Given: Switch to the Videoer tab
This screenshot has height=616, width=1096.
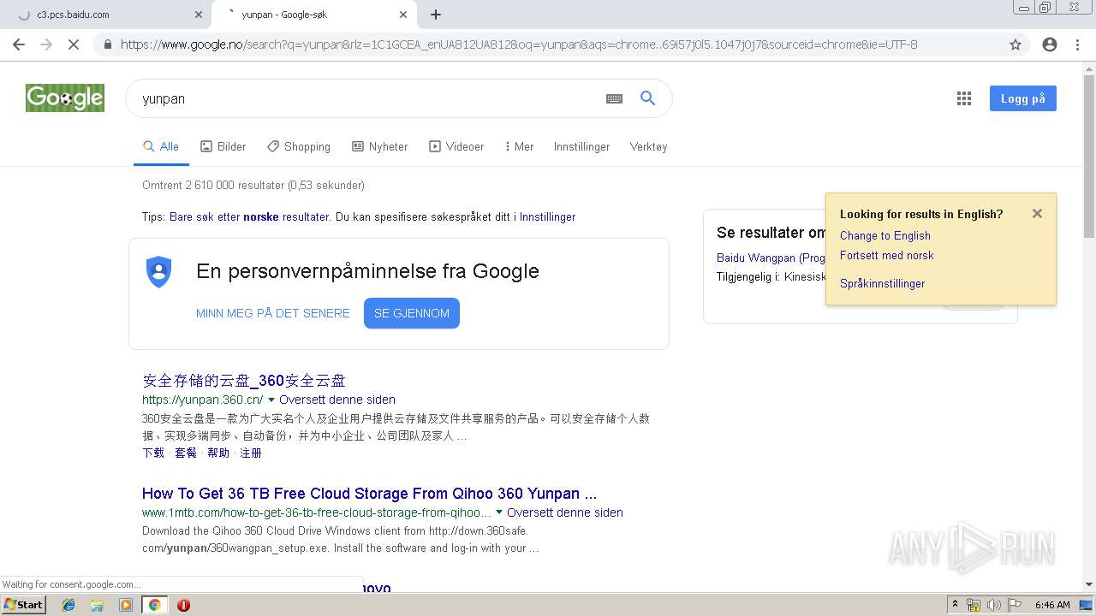Looking at the screenshot, I should coord(456,146).
